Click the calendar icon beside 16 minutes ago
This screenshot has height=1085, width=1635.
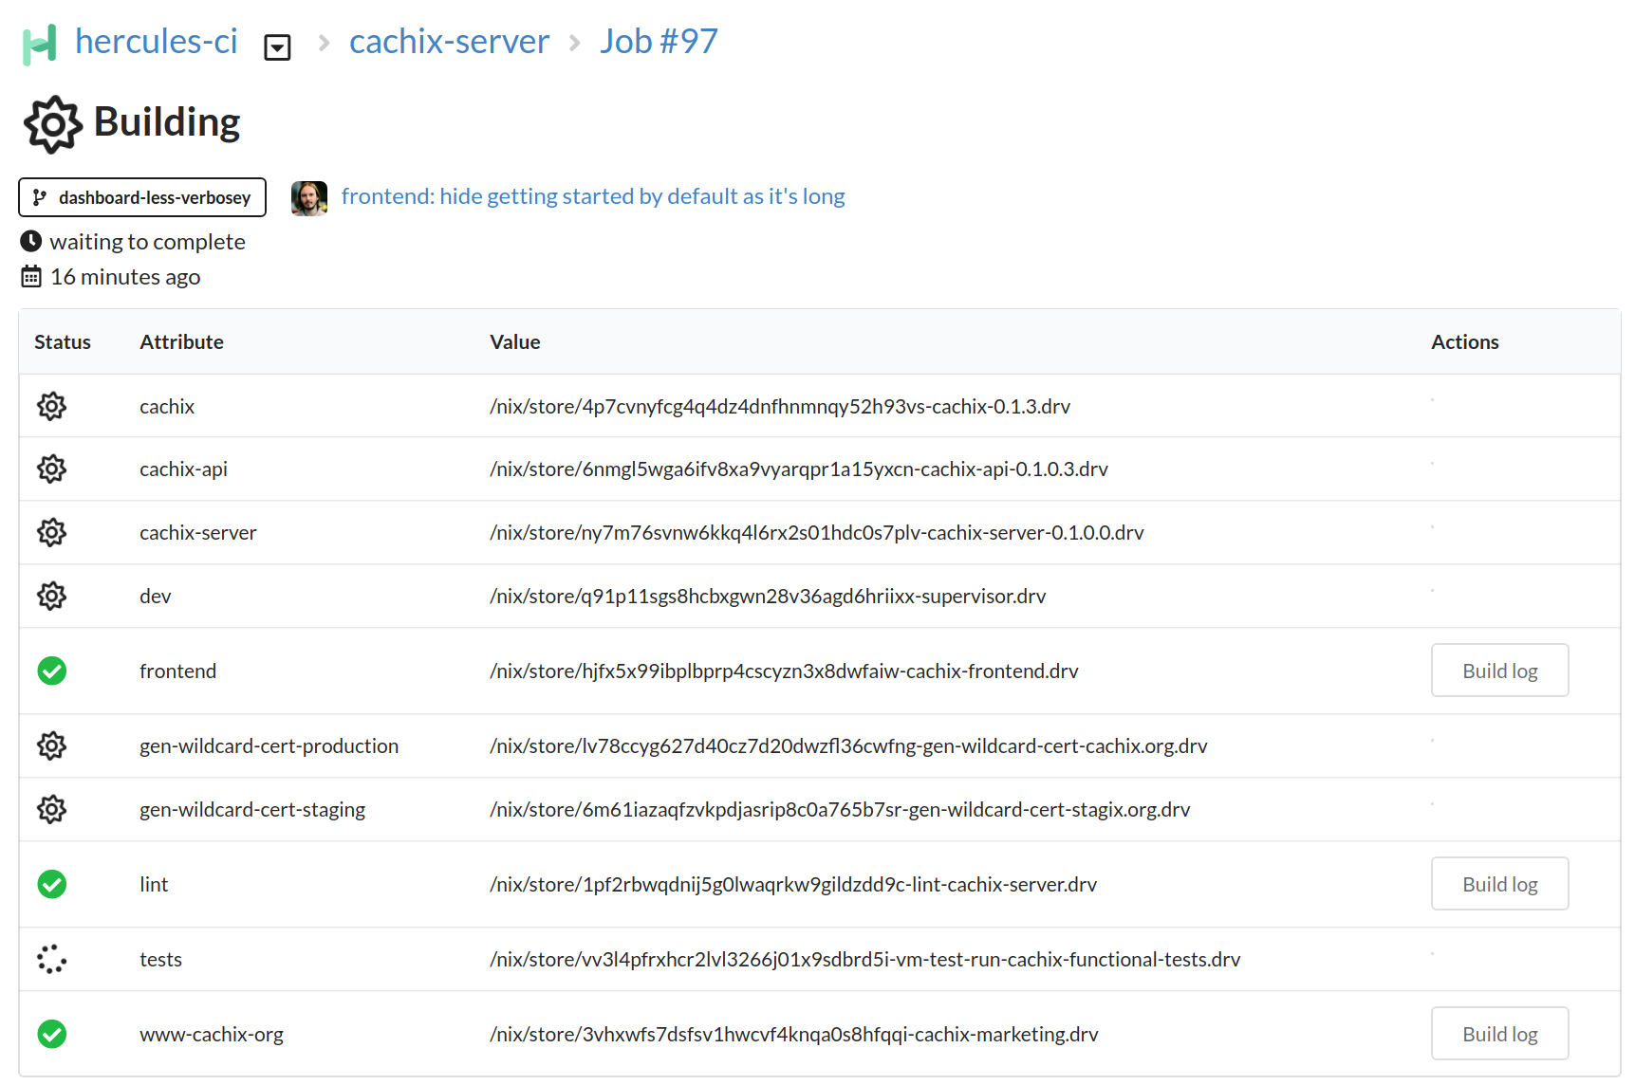[31, 277]
